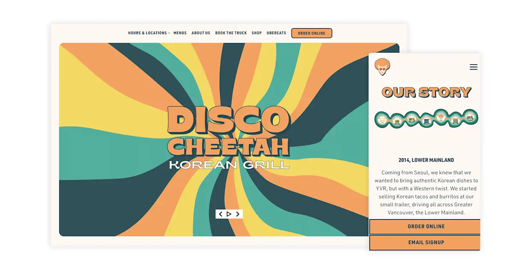Viewport: 521px width, 270px height.
Task: Go to About Us page
Action: tap(201, 33)
